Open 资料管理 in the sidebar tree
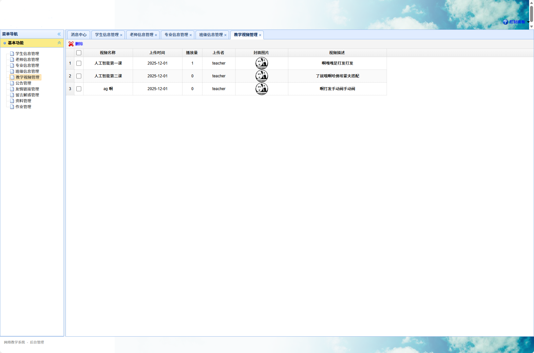Image resolution: width=534 pixels, height=353 pixels. [23, 101]
